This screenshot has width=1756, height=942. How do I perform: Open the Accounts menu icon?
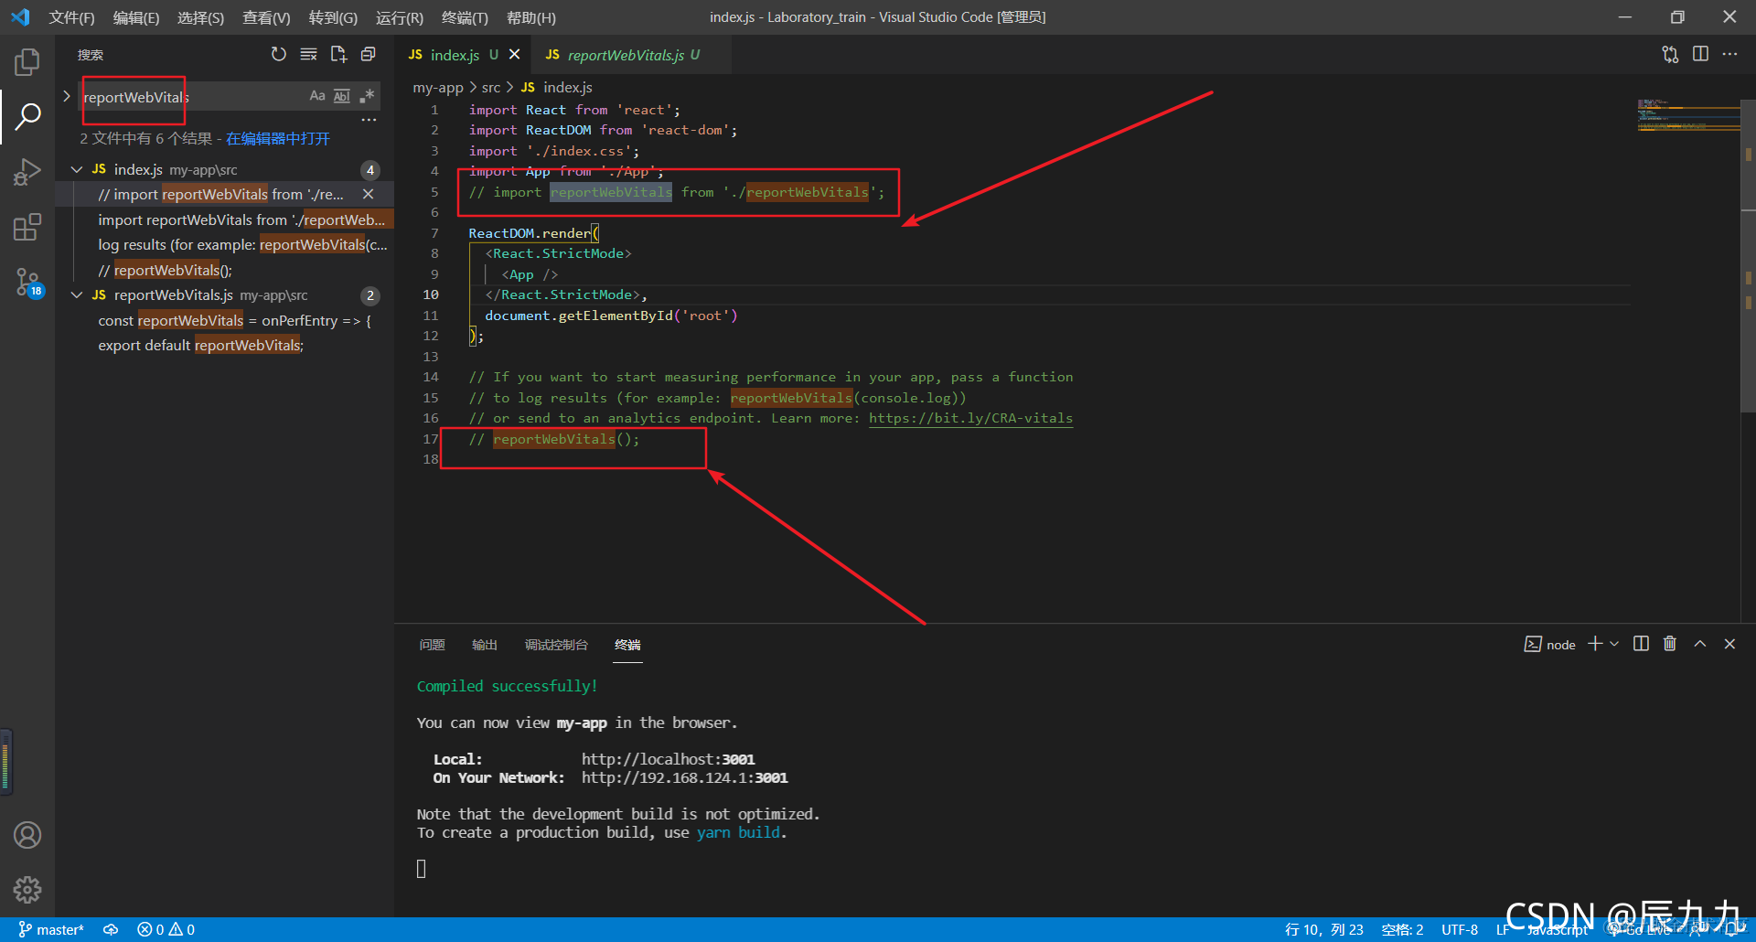[27, 835]
